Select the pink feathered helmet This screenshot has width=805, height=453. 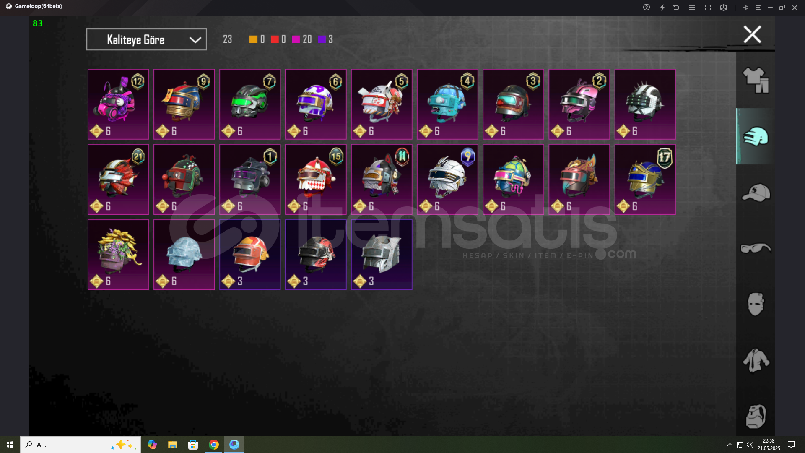(x=579, y=180)
